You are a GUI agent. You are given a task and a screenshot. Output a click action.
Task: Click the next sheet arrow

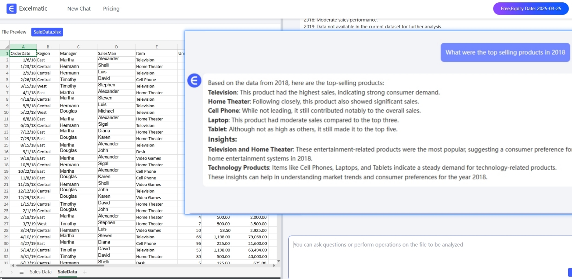tap(12, 272)
